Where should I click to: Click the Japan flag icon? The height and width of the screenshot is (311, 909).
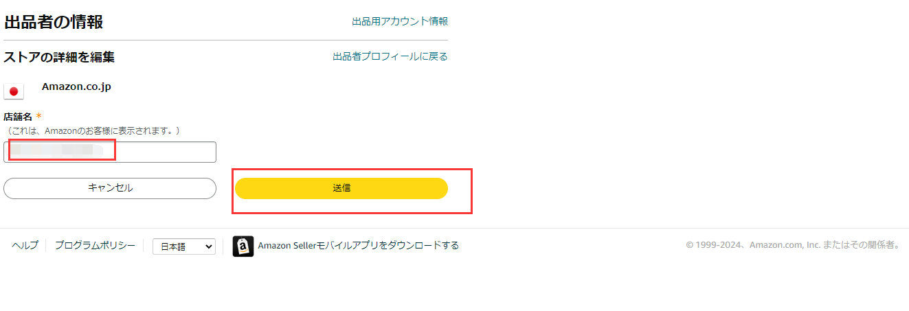click(x=14, y=91)
